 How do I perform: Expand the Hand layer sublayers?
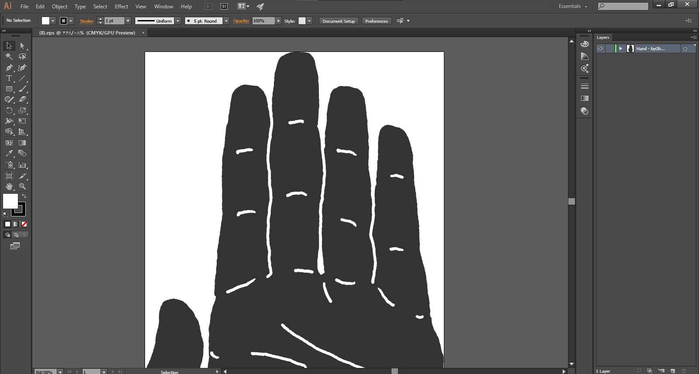620,48
